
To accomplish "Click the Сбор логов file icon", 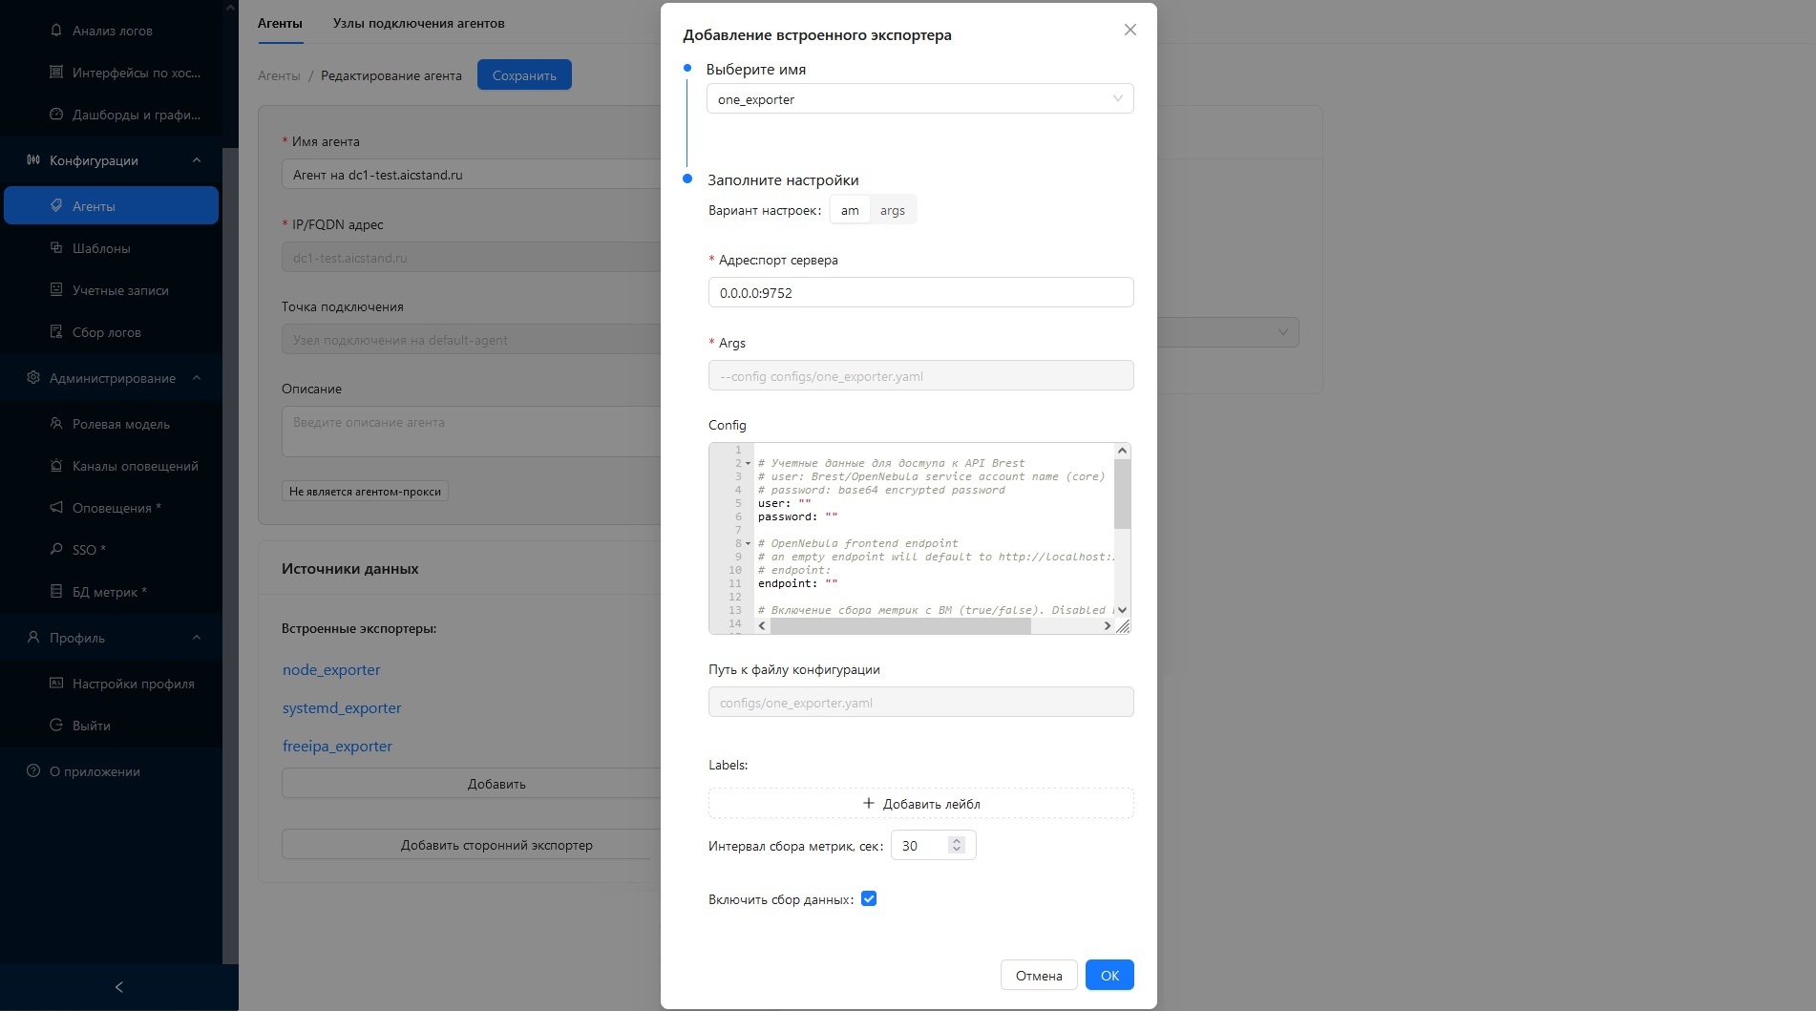I will [x=56, y=332].
